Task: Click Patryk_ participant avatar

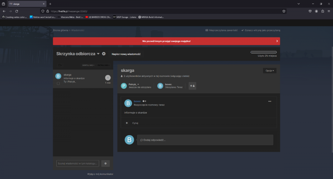Action: click(x=124, y=86)
